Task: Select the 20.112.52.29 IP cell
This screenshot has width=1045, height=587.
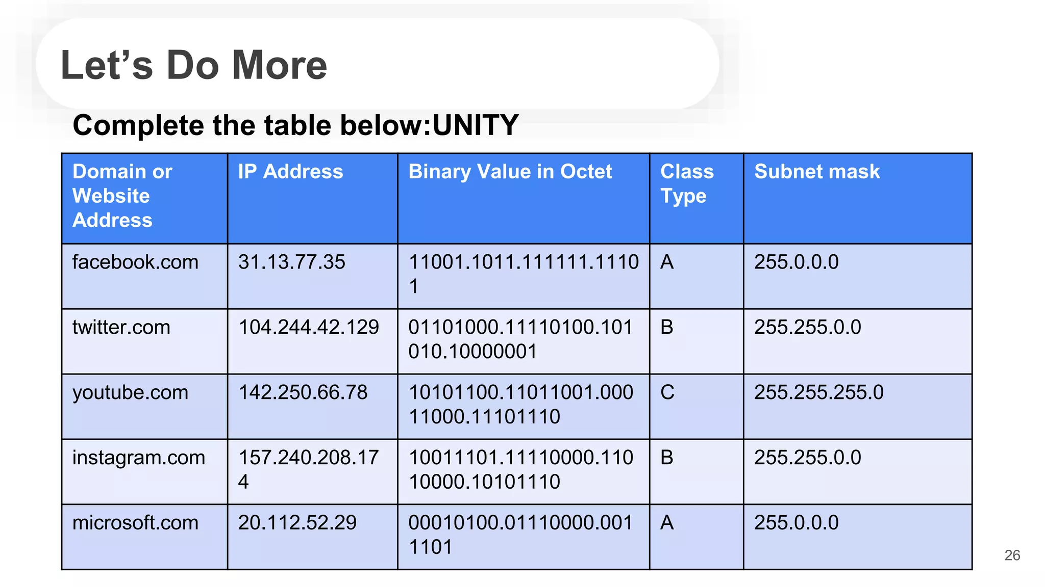Action: pyautogui.click(x=297, y=523)
